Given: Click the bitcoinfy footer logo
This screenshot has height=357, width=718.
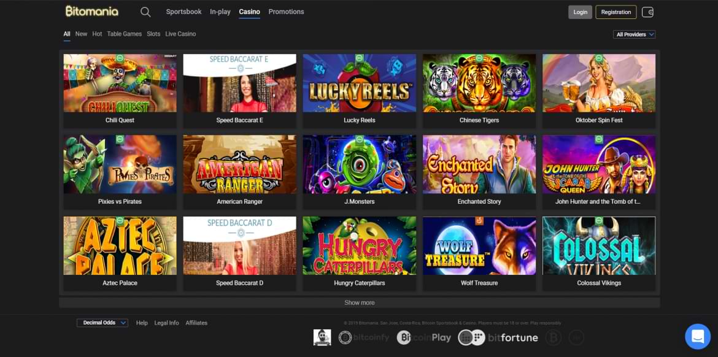Looking at the screenshot, I should 364,338.
